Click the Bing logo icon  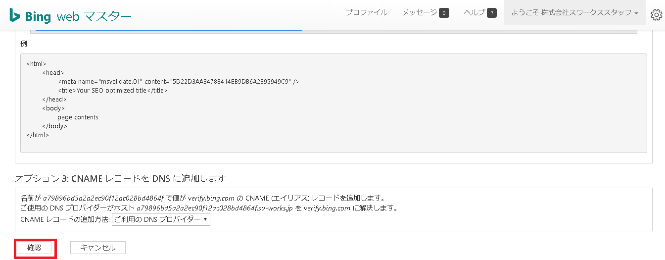coord(14,15)
